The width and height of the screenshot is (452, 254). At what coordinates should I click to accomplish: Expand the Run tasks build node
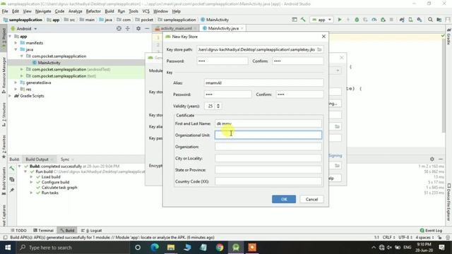pos(31,193)
